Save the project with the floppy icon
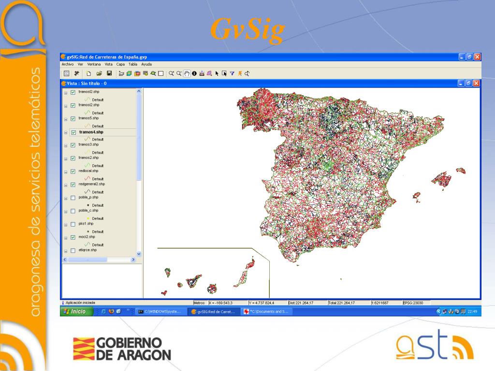The width and height of the screenshot is (495, 371). [x=109, y=73]
